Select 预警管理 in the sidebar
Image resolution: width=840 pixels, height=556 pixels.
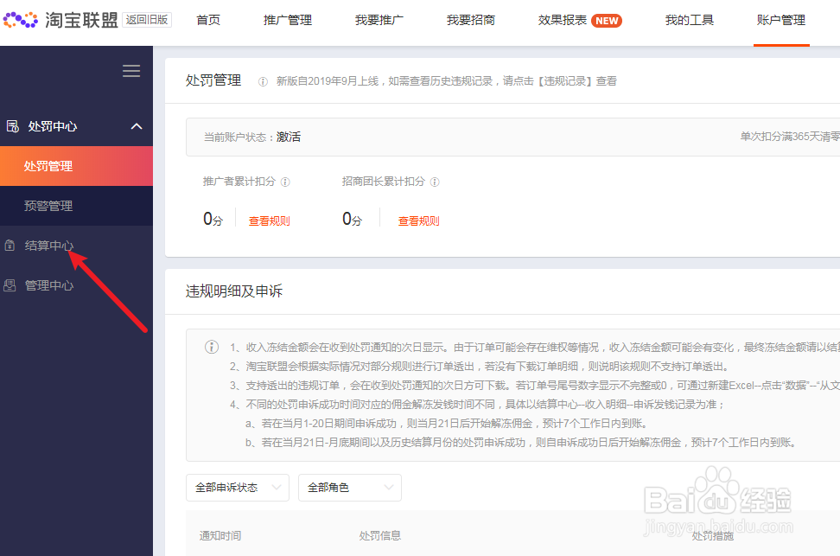(x=48, y=206)
